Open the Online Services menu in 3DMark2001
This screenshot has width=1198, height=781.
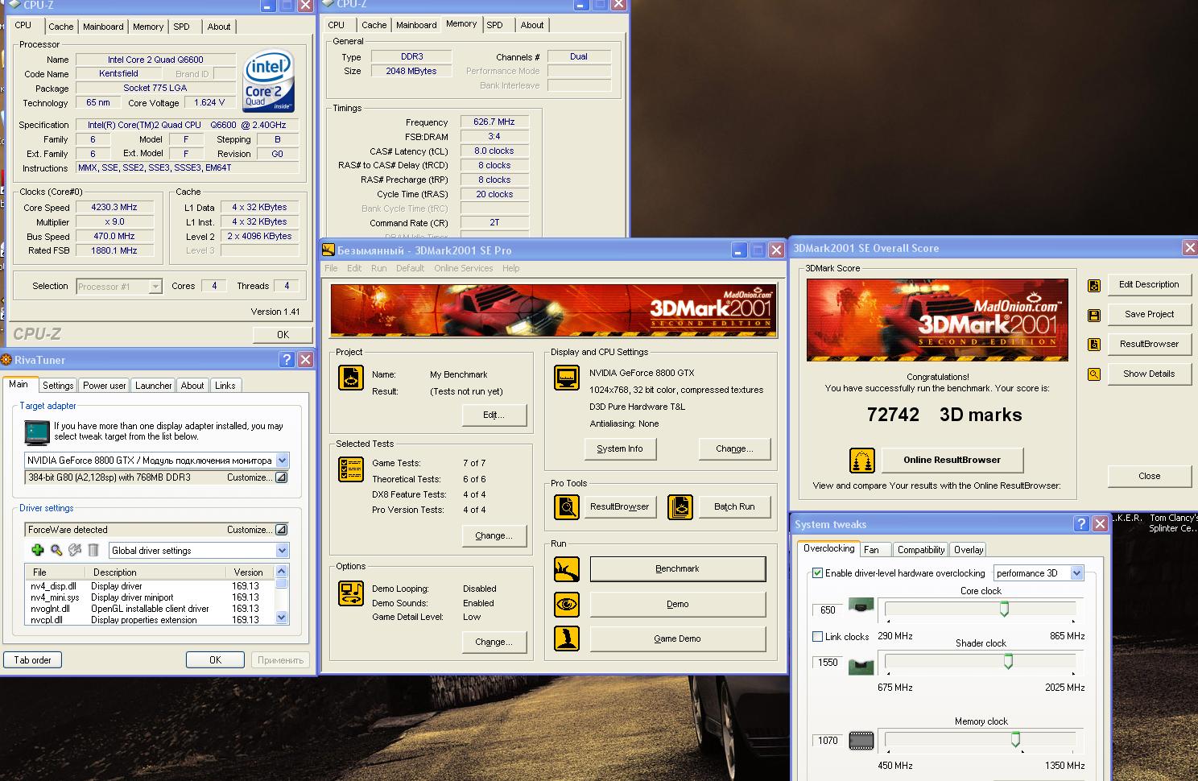tap(463, 268)
